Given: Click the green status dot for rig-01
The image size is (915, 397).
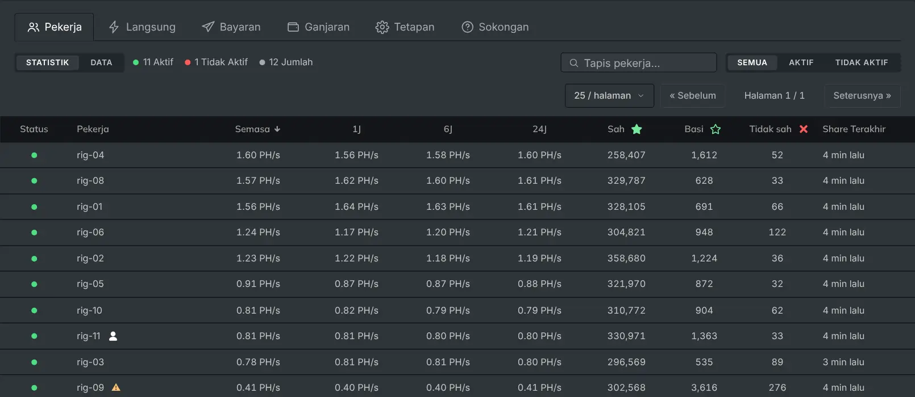Looking at the screenshot, I should click(34, 207).
